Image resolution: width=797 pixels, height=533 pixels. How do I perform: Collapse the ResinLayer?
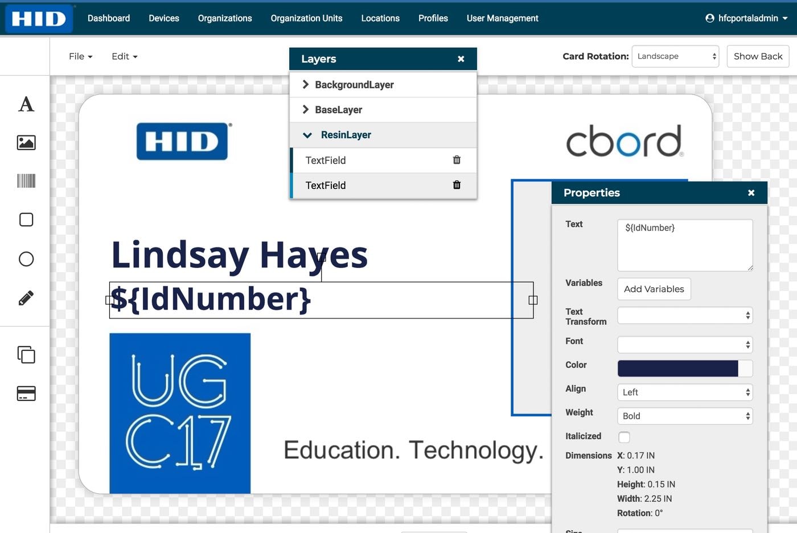point(307,135)
